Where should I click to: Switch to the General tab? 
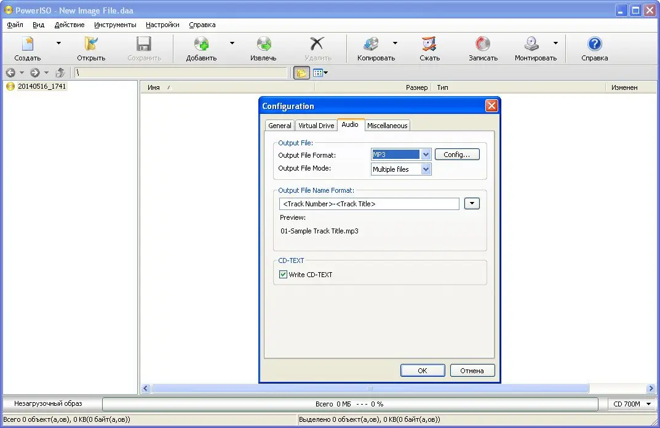pos(279,126)
